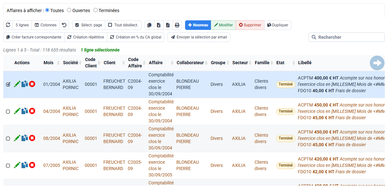The image size is (388, 192).
Task: Delete the 01/2004 row with the red cross
Action: click(32, 84)
